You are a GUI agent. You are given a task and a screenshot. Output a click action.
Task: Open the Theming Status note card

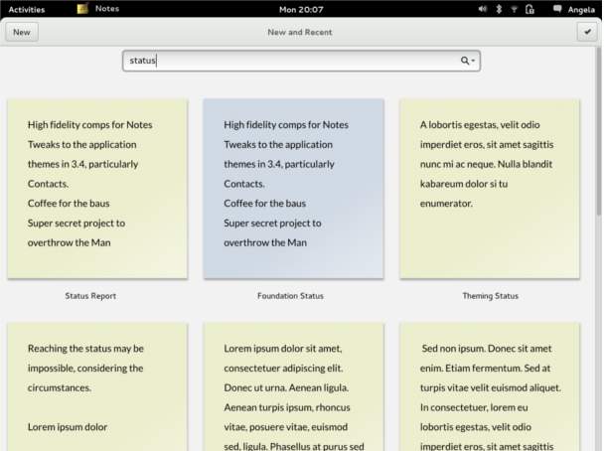pos(489,189)
